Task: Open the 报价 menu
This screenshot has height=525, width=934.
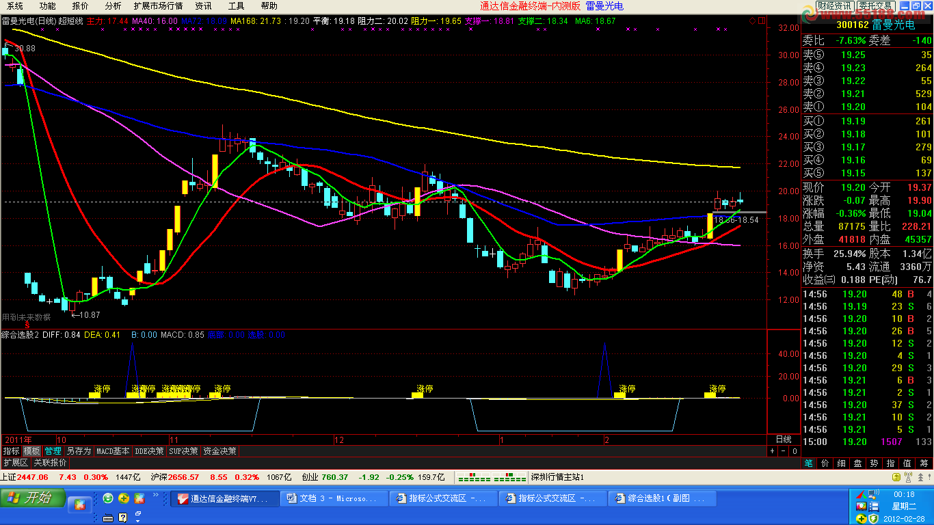Action: click(80, 6)
